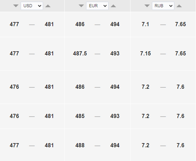
Task: Click first row RUB sell rate 7.65
Action: pos(180,24)
